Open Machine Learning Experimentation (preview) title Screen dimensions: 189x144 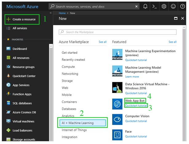(150, 53)
